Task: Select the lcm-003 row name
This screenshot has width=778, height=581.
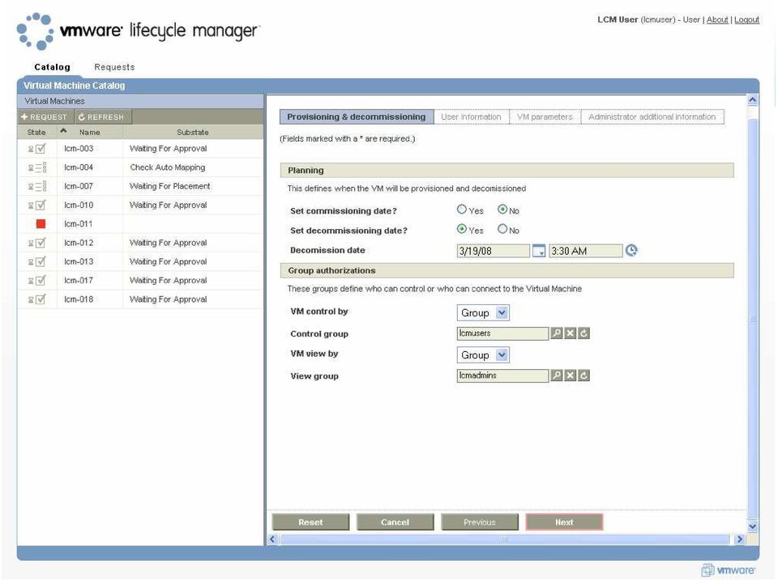Action: pos(79,149)
